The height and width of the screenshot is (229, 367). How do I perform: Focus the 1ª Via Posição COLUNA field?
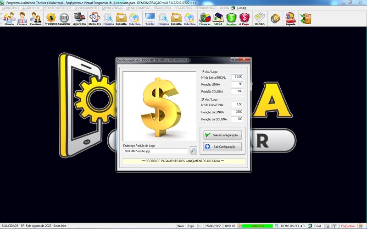pos(237,91)
